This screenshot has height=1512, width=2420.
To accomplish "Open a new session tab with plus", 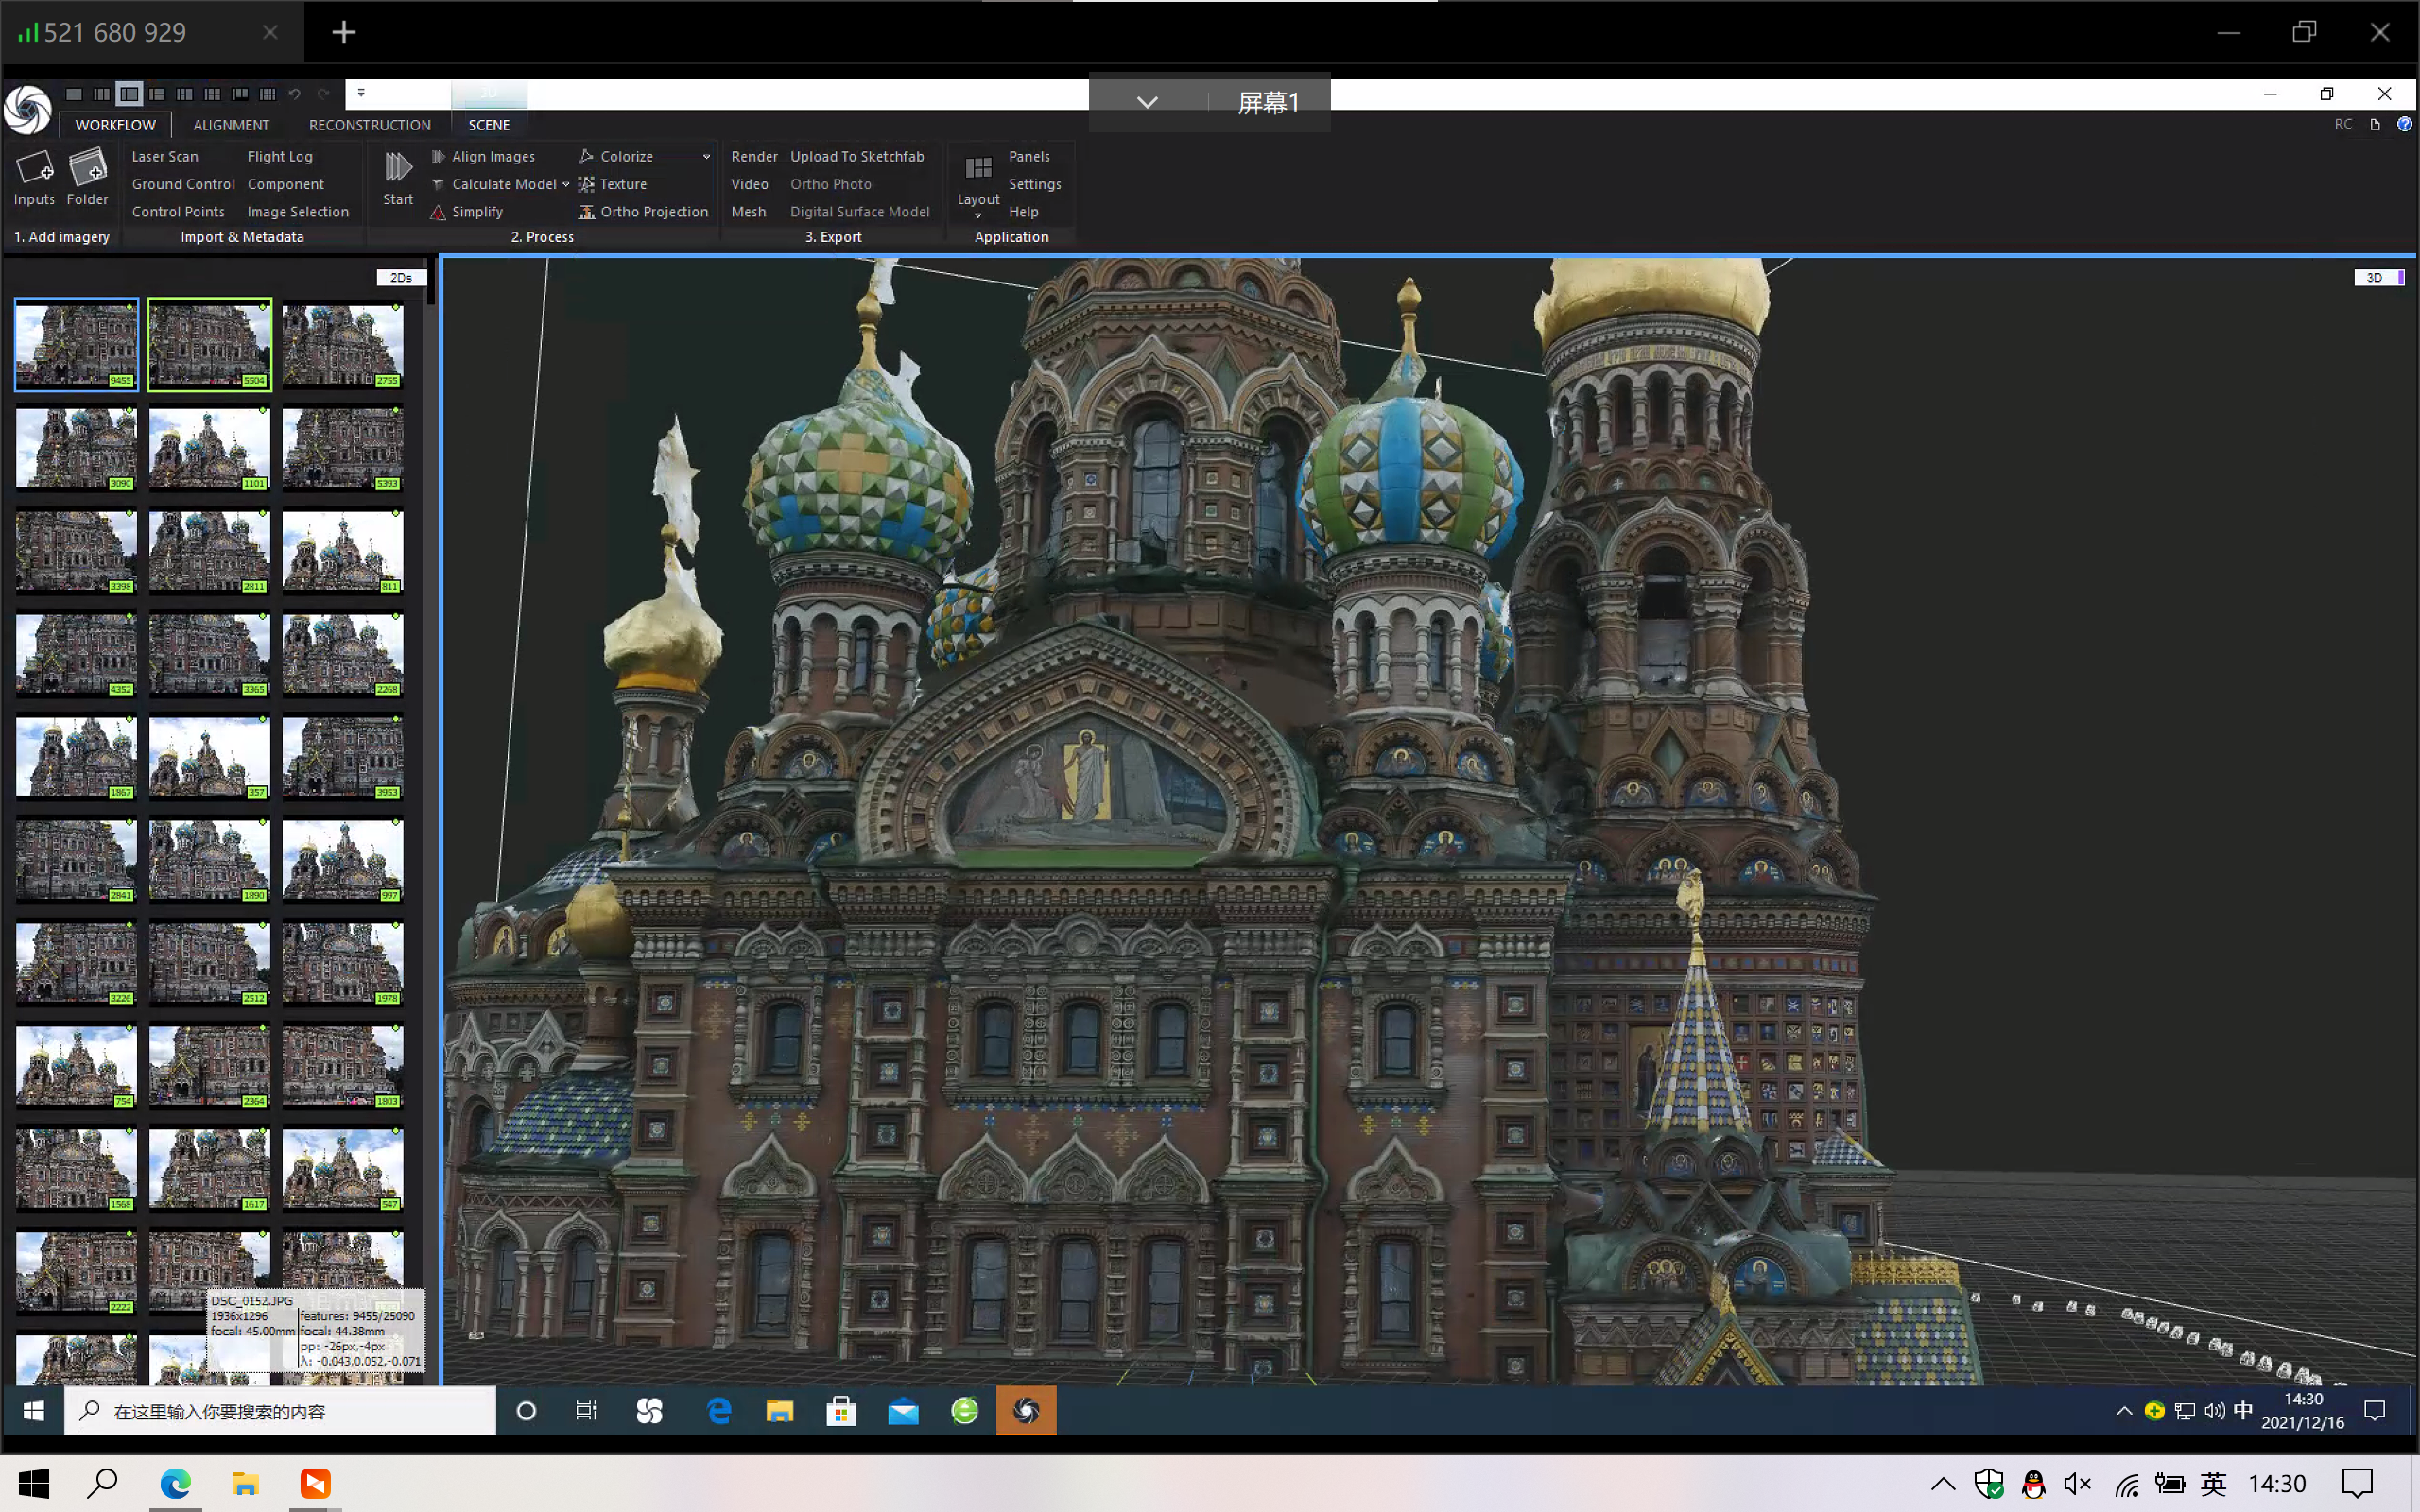I will pyautogui.click(x=344, y=33).
